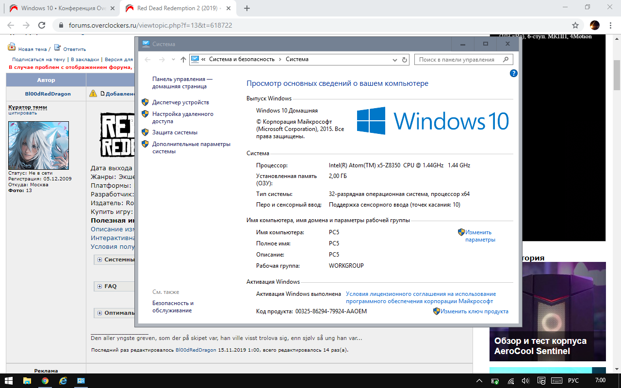Click the computer icon in the breadcrumb bar
The image size is (621, 388).
195,59
